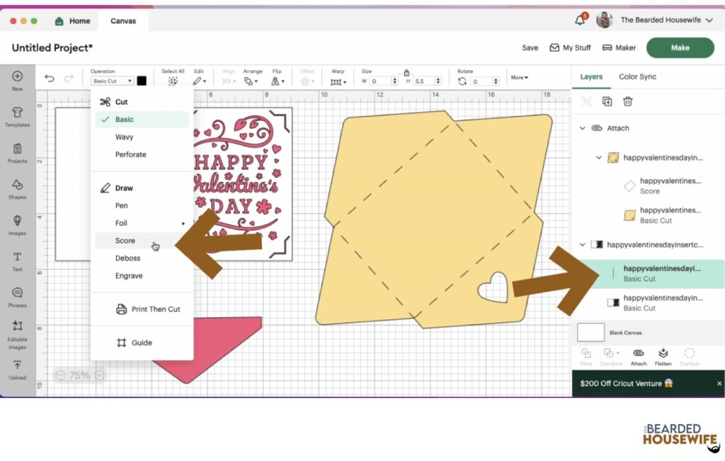Click the black operation color swatch
Screen dimensions: 725x461
click(142, 81)
